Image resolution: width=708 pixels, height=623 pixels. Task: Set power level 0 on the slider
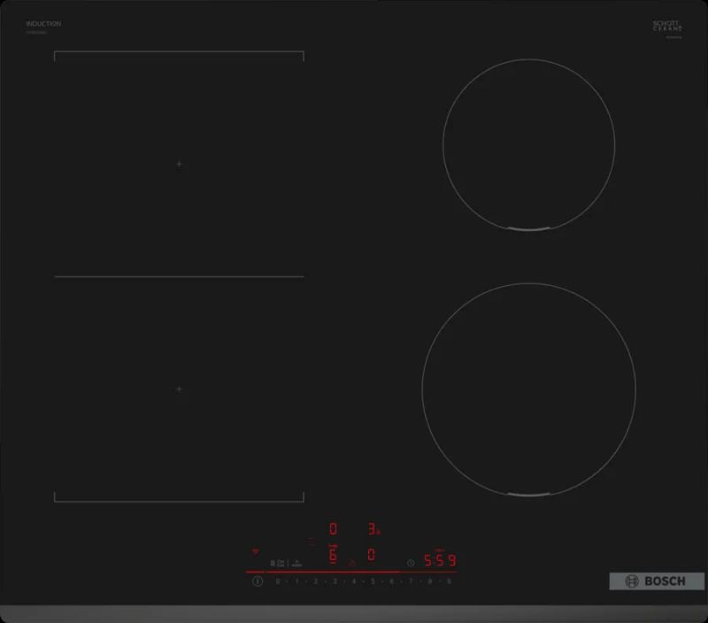278,582
